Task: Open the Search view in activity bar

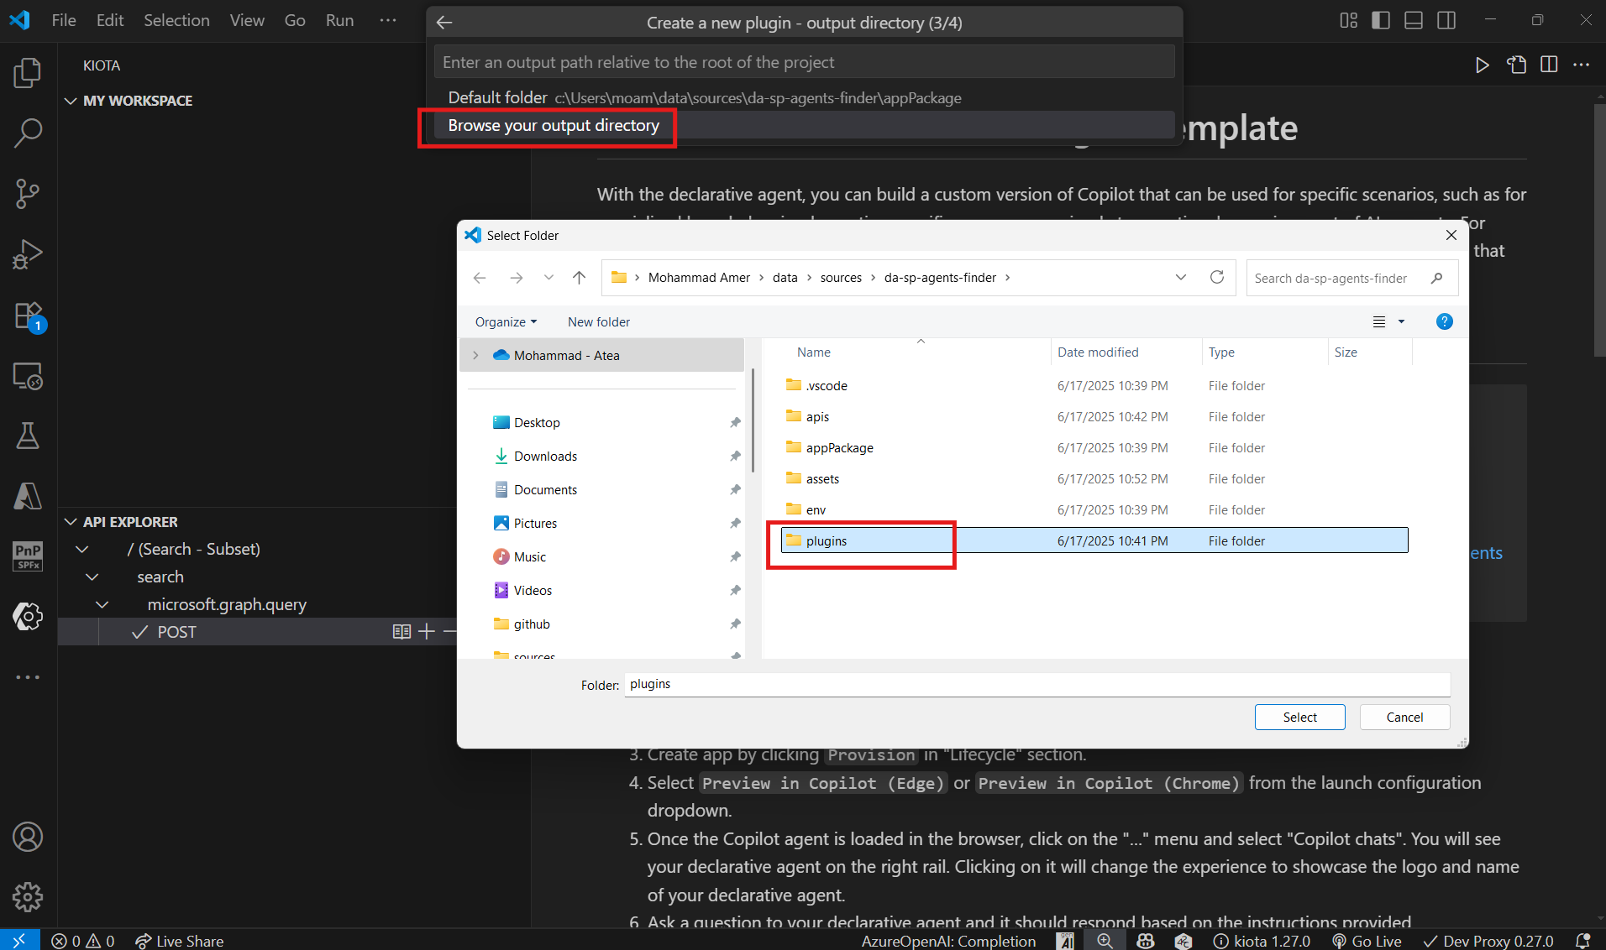Action: click(28, 133)
